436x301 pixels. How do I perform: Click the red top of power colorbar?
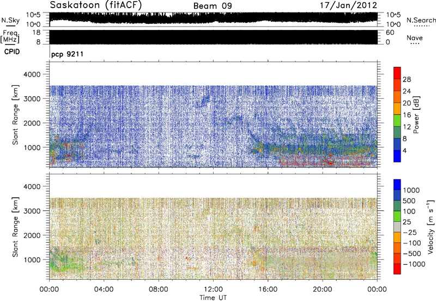click(397, 73)
